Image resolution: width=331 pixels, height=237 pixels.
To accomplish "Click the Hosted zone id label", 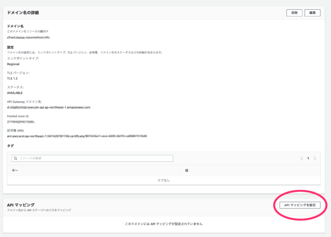I will (x=18, y=116).
